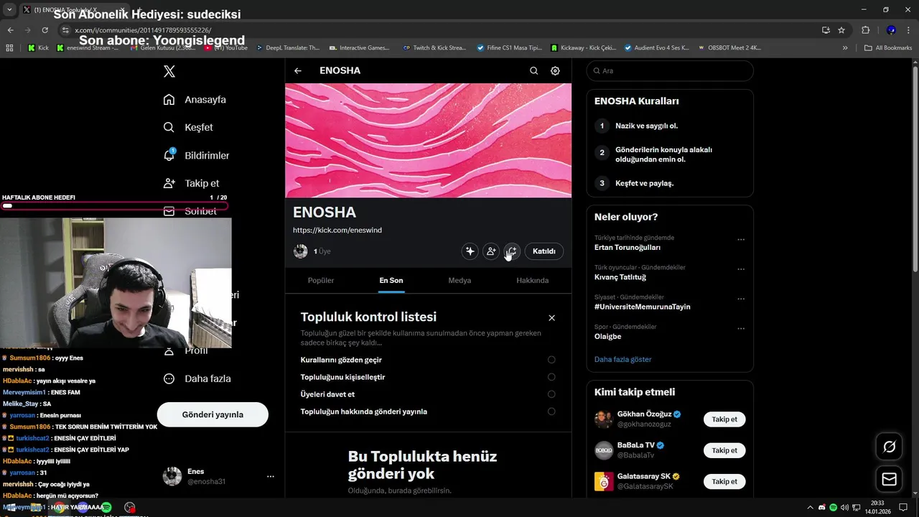Follow BaBaLa TV with Takip et
This screenshot has width=919, height=517.
(x=724, y=450)
